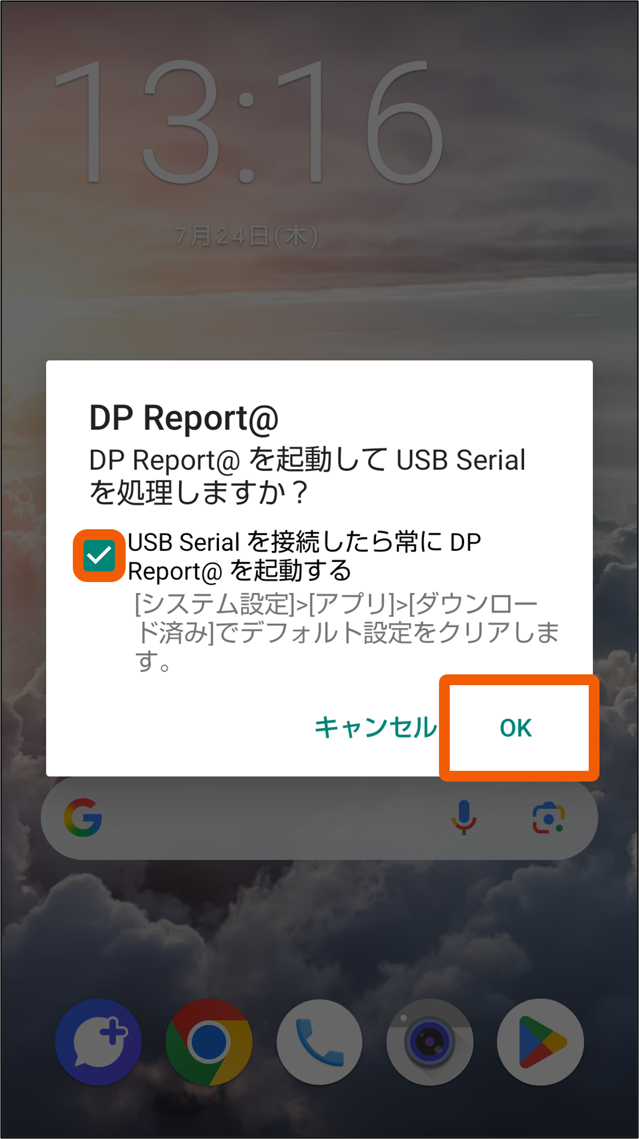Tap the 'USB Serial を接続したら常に' checkbox label
Viewport: 639px width, 1139px height.
click(304, 556)
